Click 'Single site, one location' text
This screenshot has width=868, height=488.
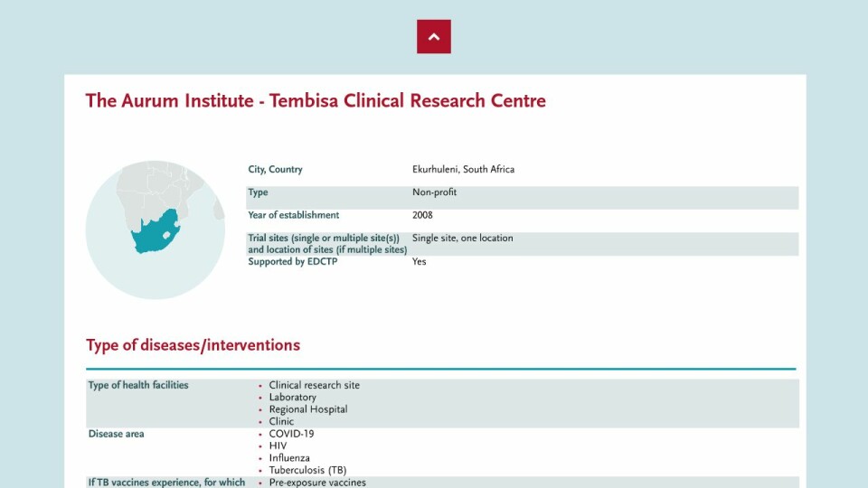pos(462,239)
